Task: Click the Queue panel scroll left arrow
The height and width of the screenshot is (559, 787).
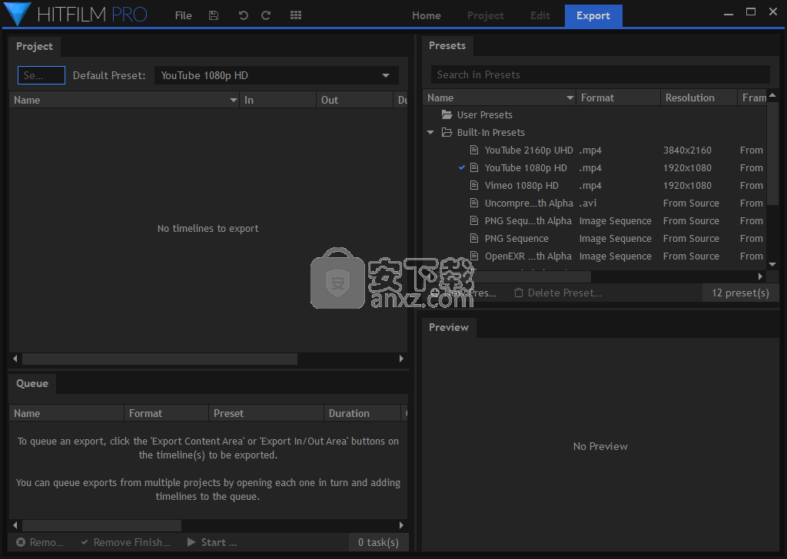Action: pyautogui.click(x=15, y=525)
